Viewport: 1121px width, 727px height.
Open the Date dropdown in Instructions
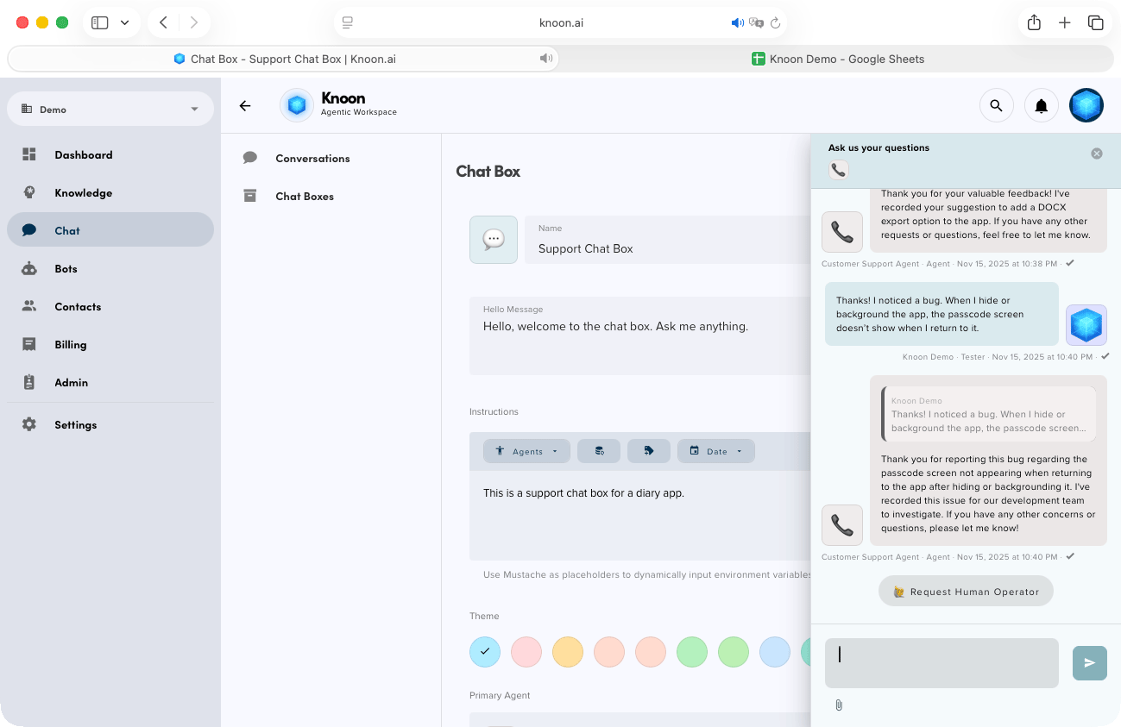tap(715, 451)
